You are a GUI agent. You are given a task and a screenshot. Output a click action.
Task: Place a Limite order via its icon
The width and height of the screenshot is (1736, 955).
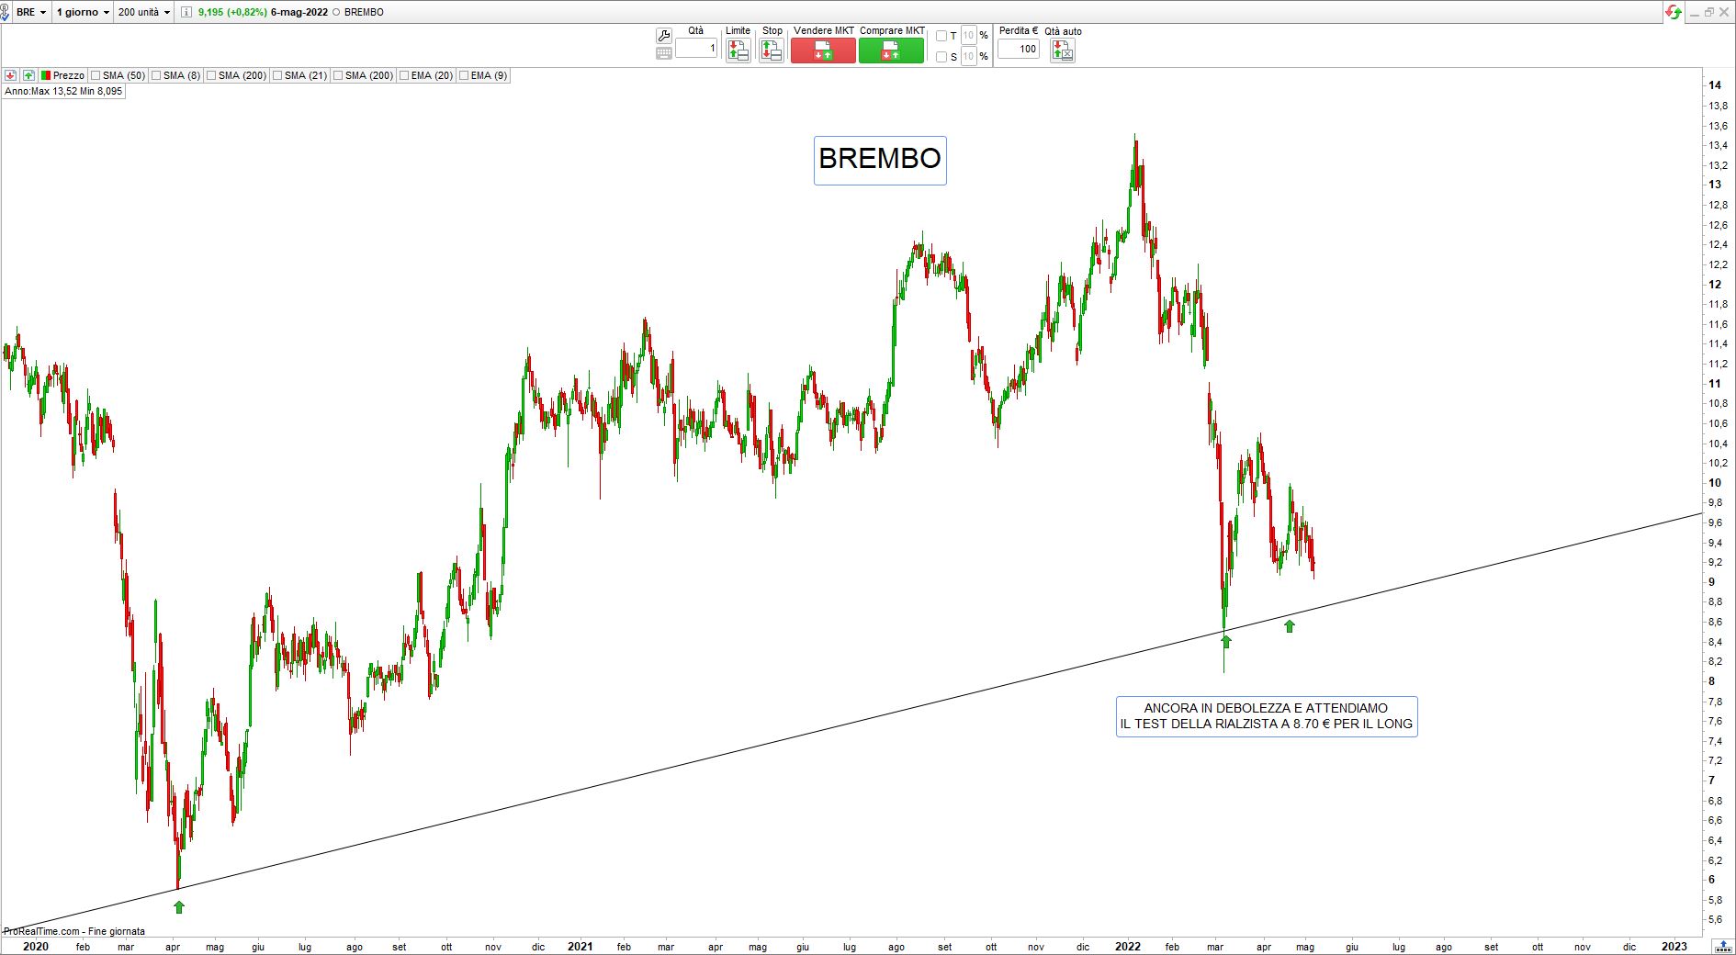coord(738,51)
